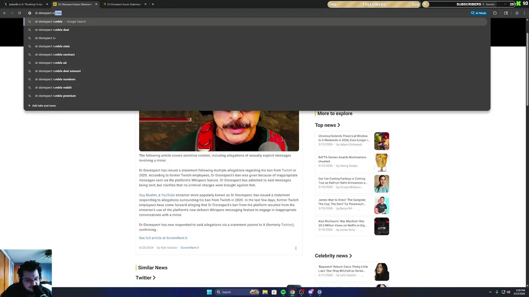
Task: Open the gear app on taskbar
Action: pyautogui.click(x=319, y=292)
